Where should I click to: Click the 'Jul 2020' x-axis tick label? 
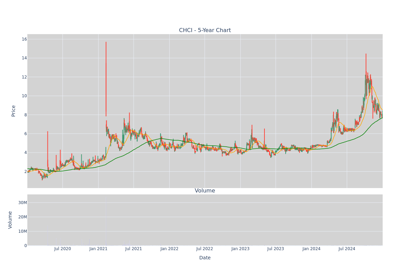[x=63, y=249]
